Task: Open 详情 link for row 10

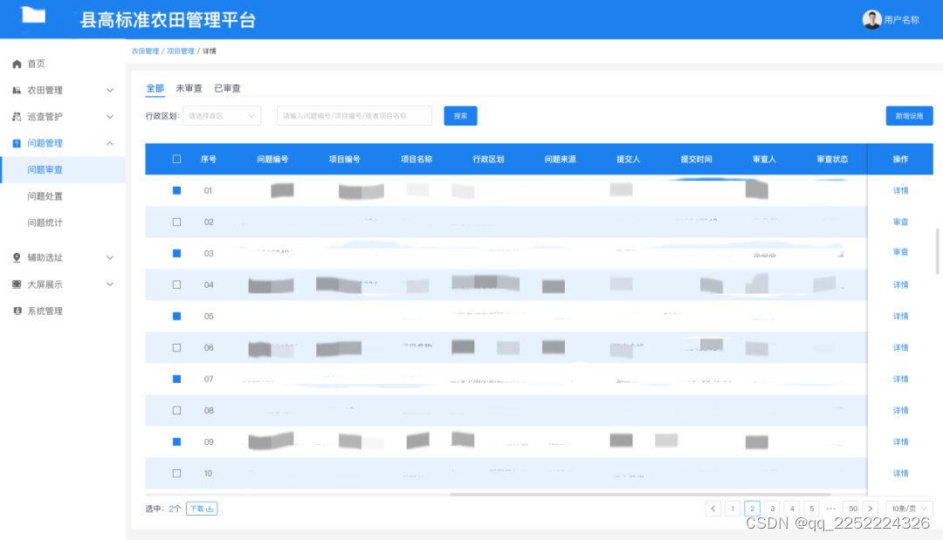Action: (900, 474)
